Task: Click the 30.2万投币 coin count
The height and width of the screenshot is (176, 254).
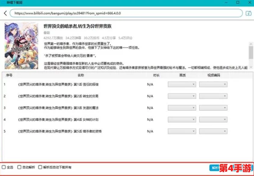Action: (x=92, y=38)
